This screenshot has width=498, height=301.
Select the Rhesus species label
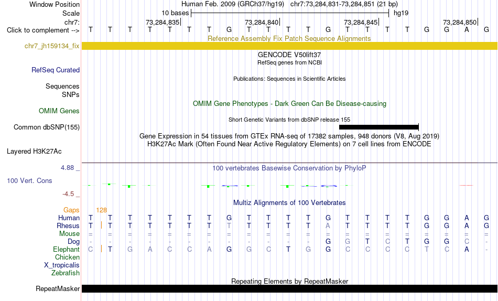tap(68, 225)
